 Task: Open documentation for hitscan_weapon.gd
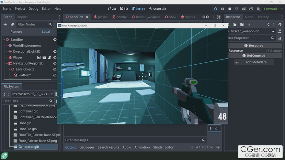coord(280,31)
